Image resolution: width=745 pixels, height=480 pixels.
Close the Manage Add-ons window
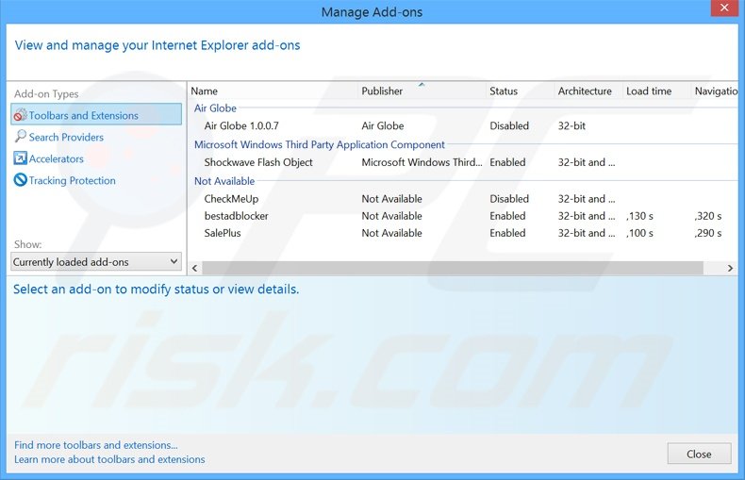point(724,8)
